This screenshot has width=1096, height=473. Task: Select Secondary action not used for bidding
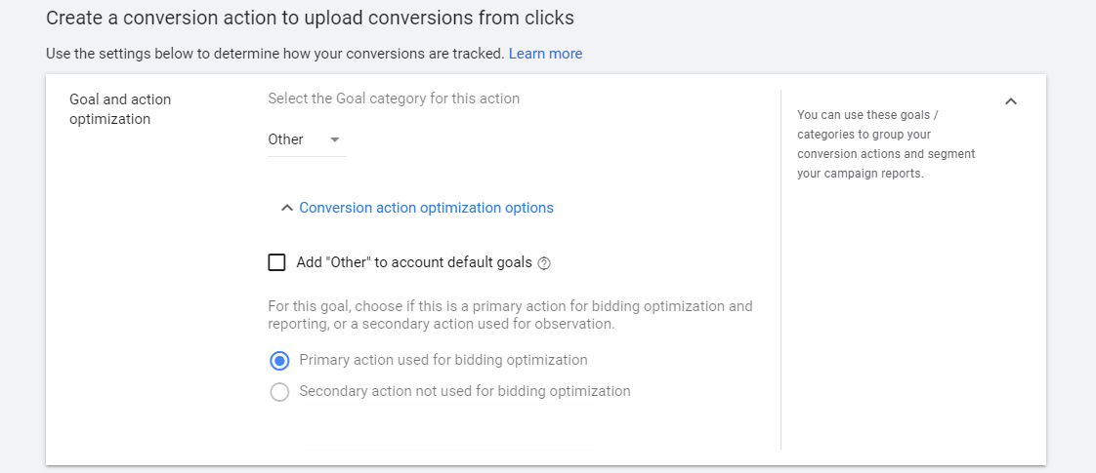(279, 392)
